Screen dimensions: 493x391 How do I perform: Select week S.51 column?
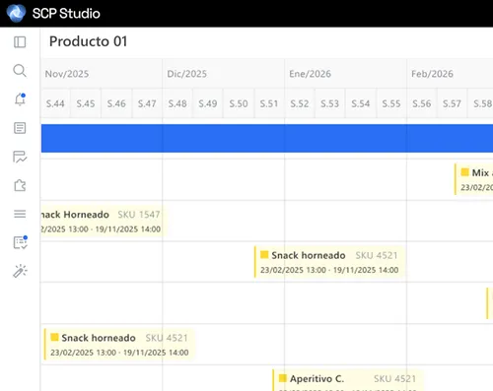point(269,103)
